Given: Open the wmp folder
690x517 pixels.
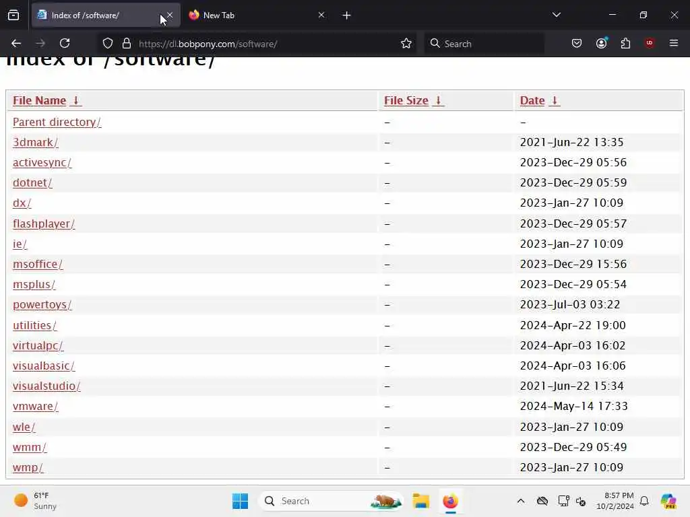Looking at the screenshot, I should (28, 467).
